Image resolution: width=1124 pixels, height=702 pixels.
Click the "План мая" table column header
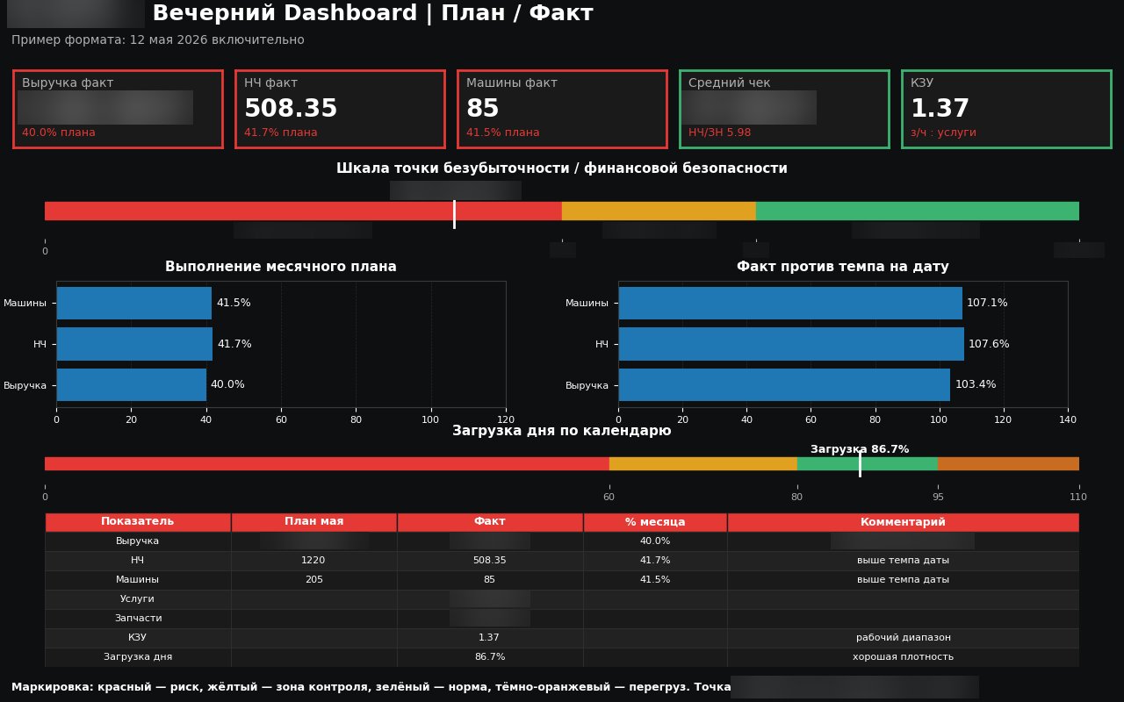tap(314, 522)
